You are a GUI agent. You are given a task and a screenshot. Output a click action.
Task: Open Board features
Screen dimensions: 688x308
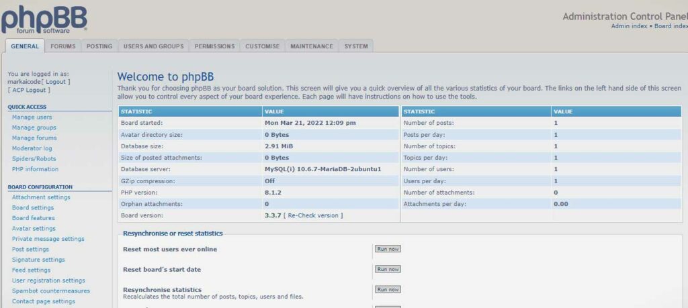pos(34,218)
